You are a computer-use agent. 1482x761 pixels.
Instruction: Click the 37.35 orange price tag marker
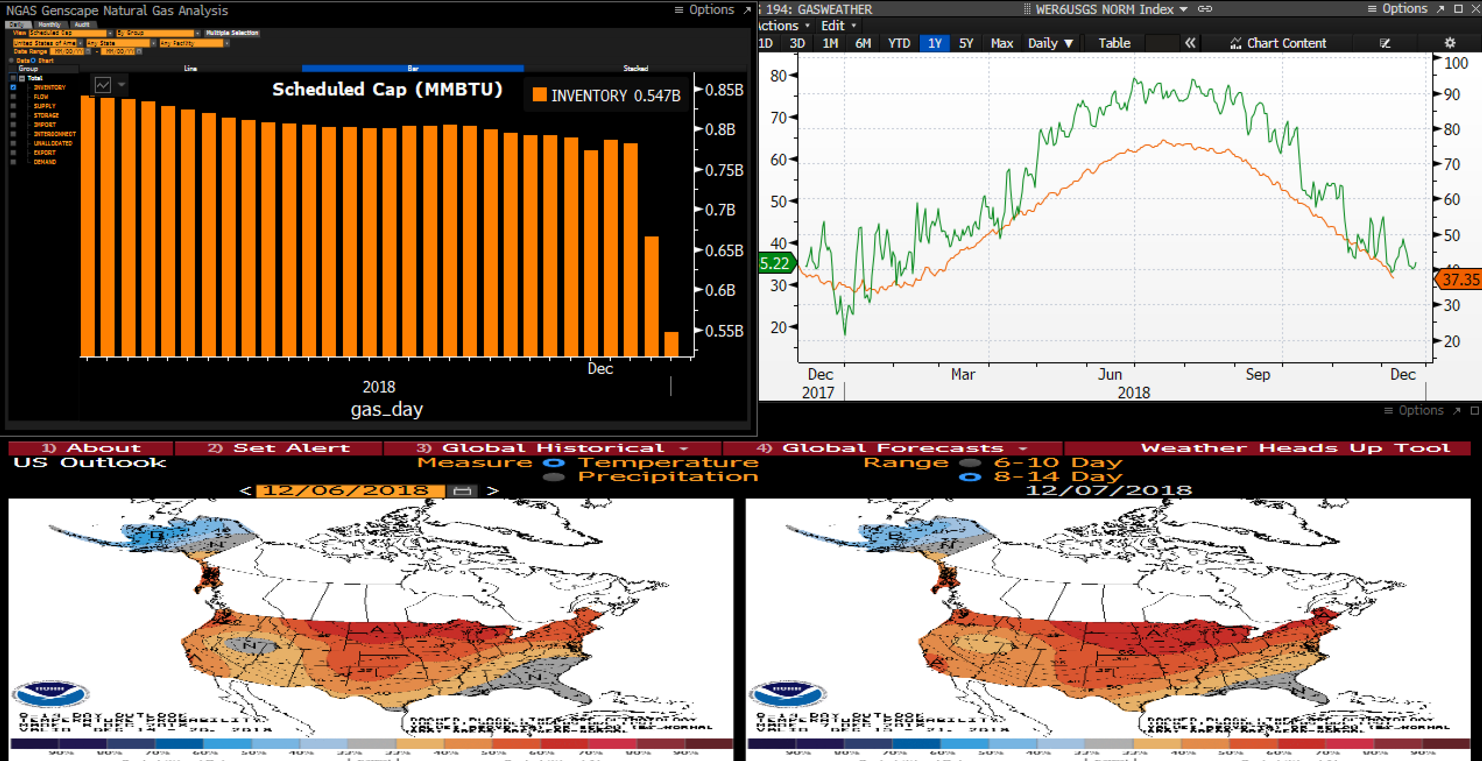[x=1458, y=280]
